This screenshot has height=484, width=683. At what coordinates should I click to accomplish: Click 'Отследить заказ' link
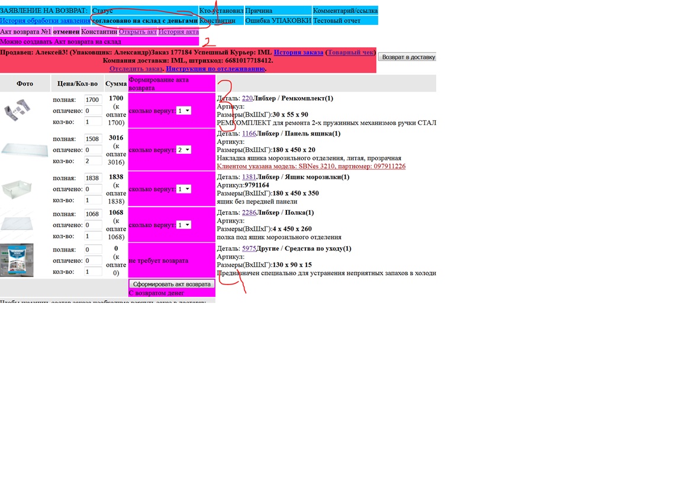[x=136, y=69]
